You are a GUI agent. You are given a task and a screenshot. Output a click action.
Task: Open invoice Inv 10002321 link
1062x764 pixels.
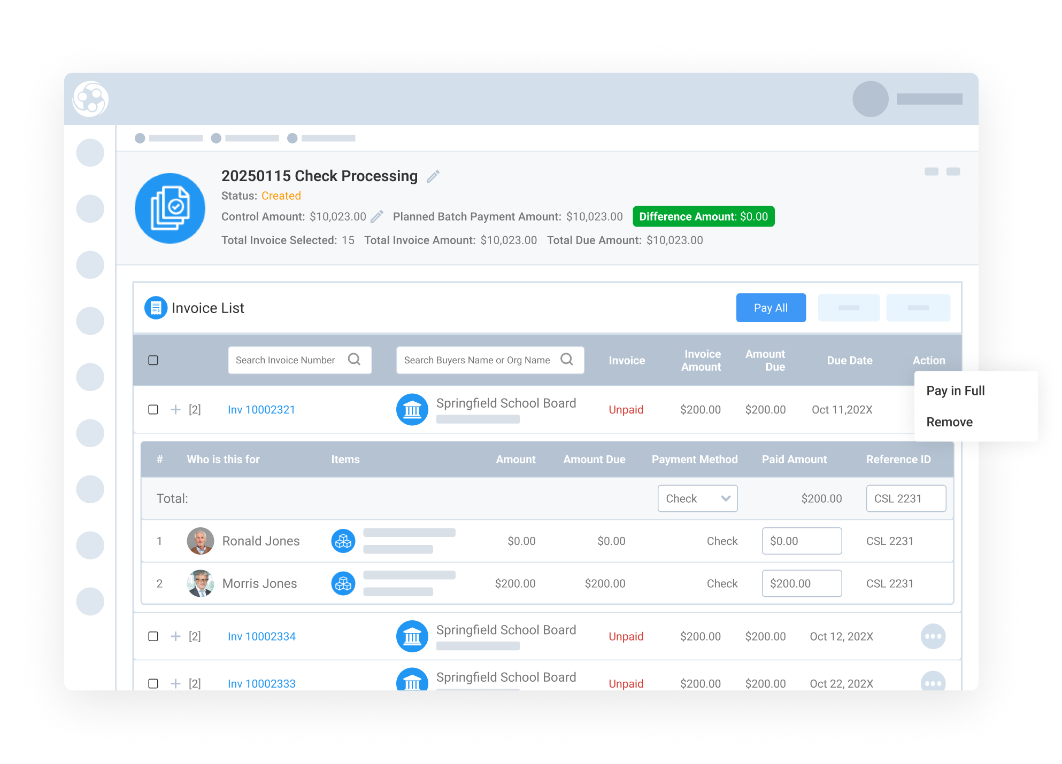click(x=261, y=409)
